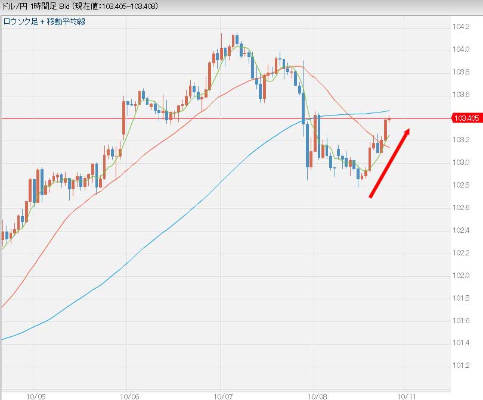483x400 pixels.
Task: Click the latest small candlestick at 103.4
Action: coord(389,119)
